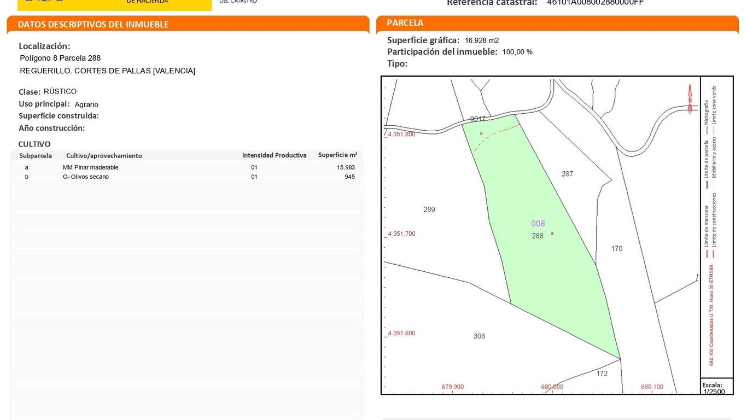Click the 'Límite de construcciones' legend marker

point(714,254)
